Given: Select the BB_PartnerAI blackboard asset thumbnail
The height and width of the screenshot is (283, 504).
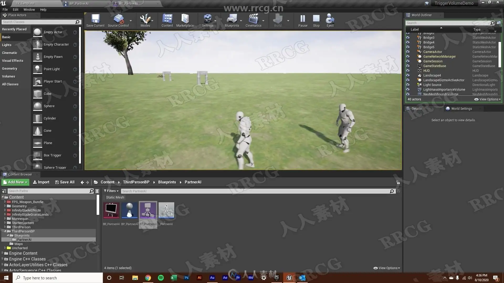Looking at the screenshot, I should tap(111, 210).
